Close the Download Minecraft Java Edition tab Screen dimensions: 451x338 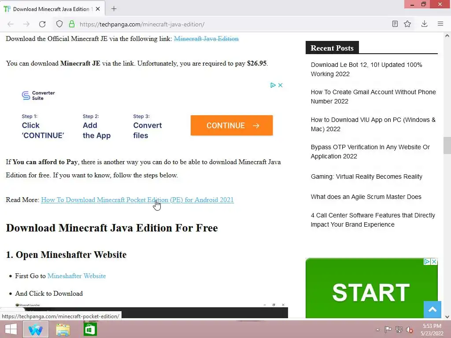pyautogui.click(x=98, y=9)
